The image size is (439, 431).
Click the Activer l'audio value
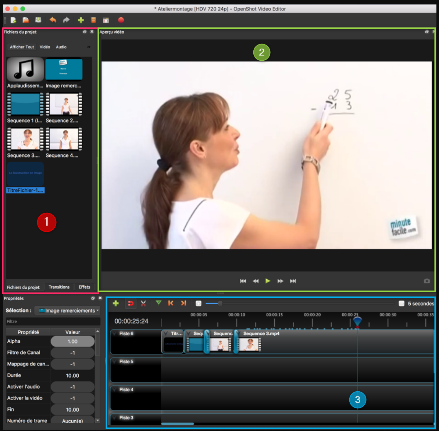coord(72,387)
